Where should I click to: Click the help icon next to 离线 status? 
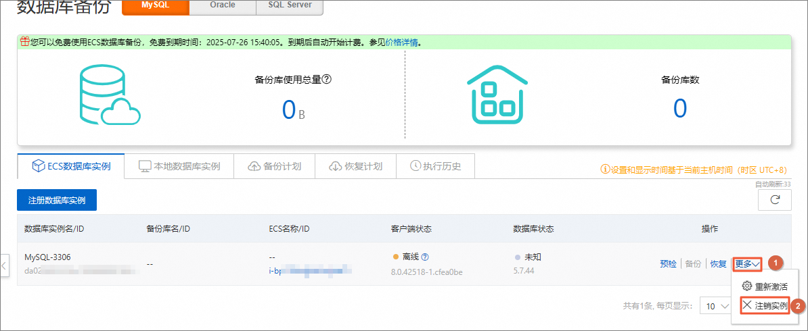click(x=425, y=257)
